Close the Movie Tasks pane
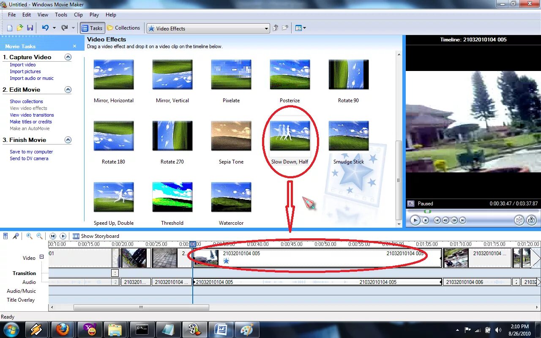This screenshot has height=338, width=541. pos(75,46)
